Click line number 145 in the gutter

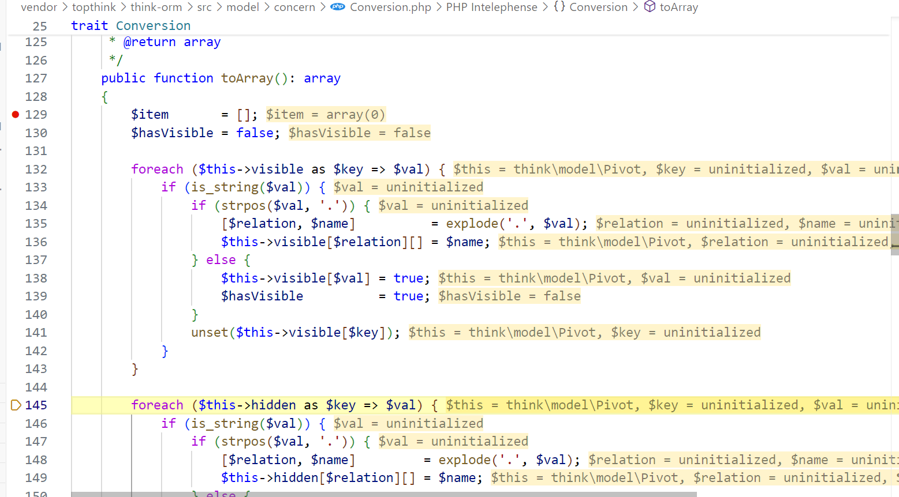click(36, 405)
